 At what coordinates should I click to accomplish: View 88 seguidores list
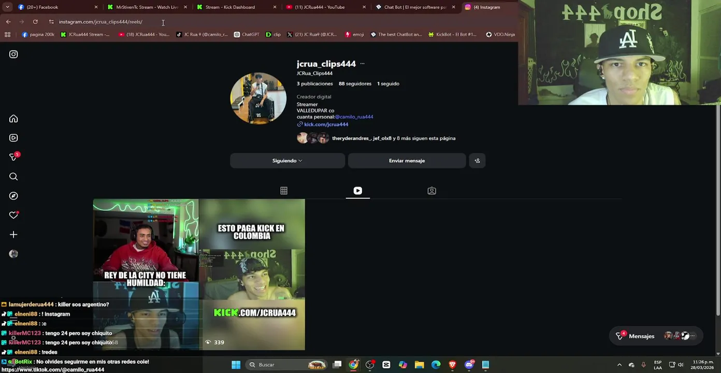[355, 83]
